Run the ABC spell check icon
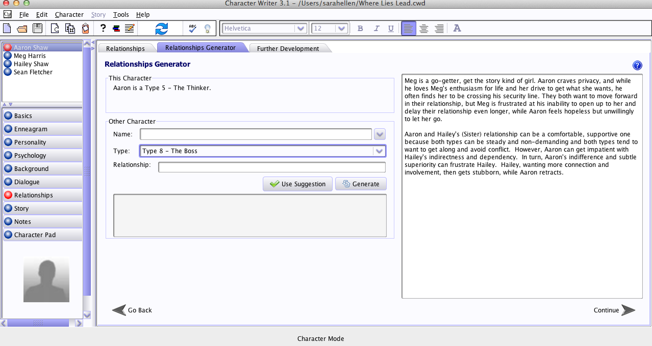 (192, 28)
